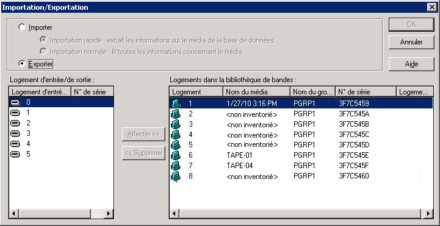The image size is (440, 226).
Task: Click left scrollbar arrow in library list
Action: [x=175, y=214]
